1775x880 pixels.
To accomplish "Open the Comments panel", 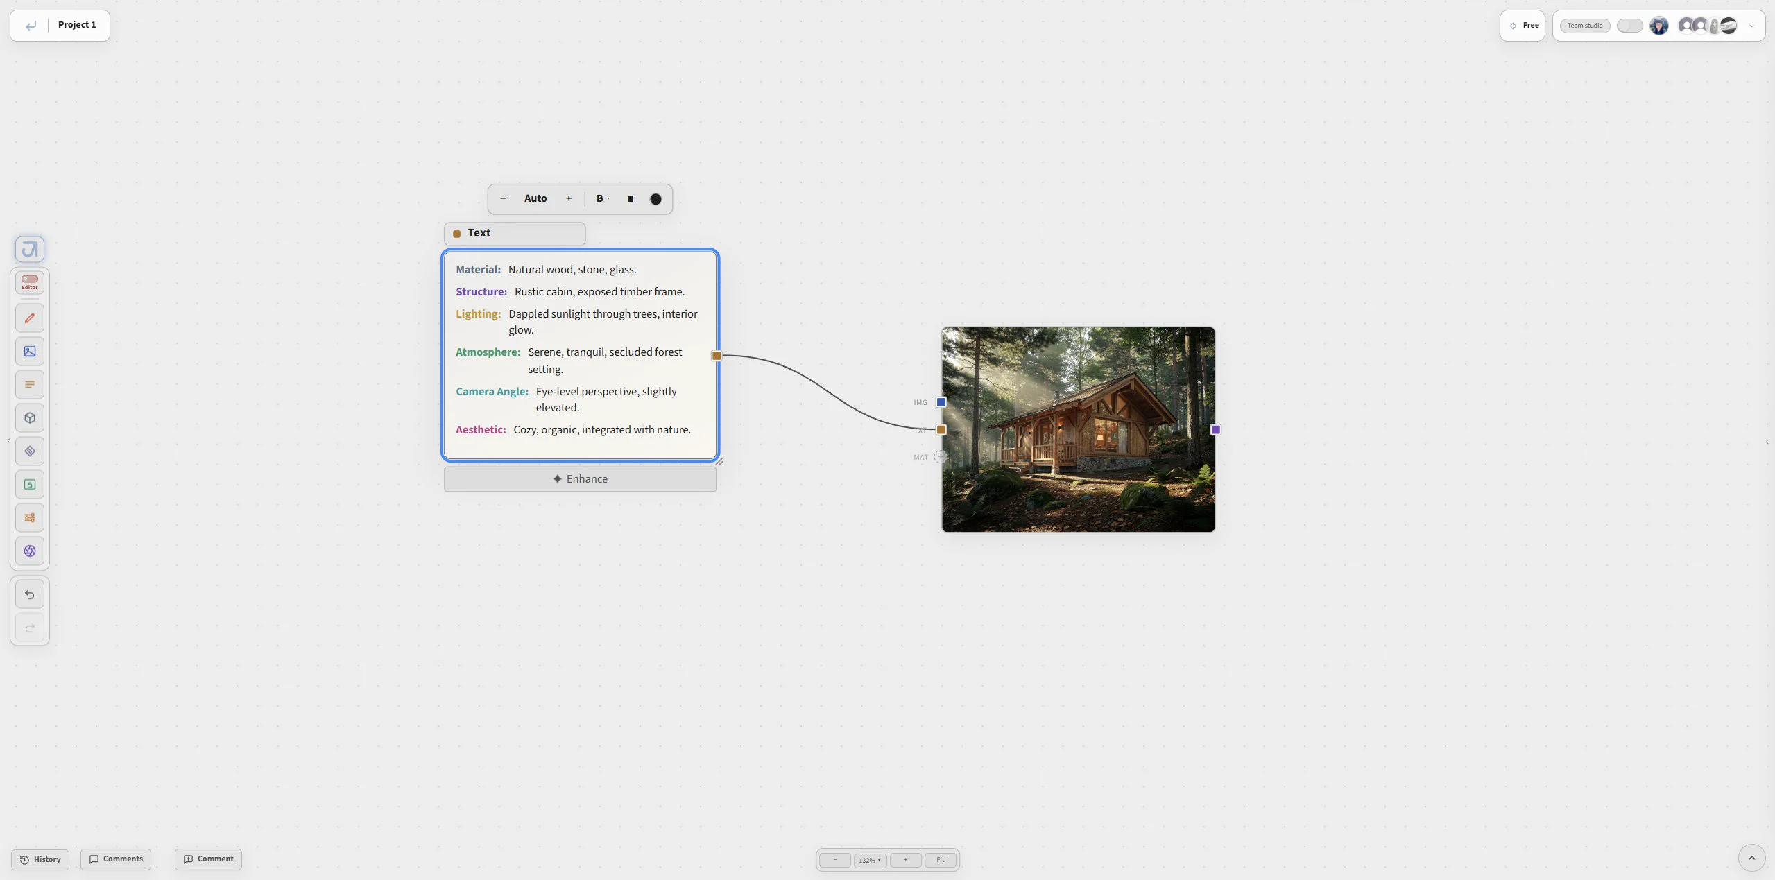I will pos(116,859).
